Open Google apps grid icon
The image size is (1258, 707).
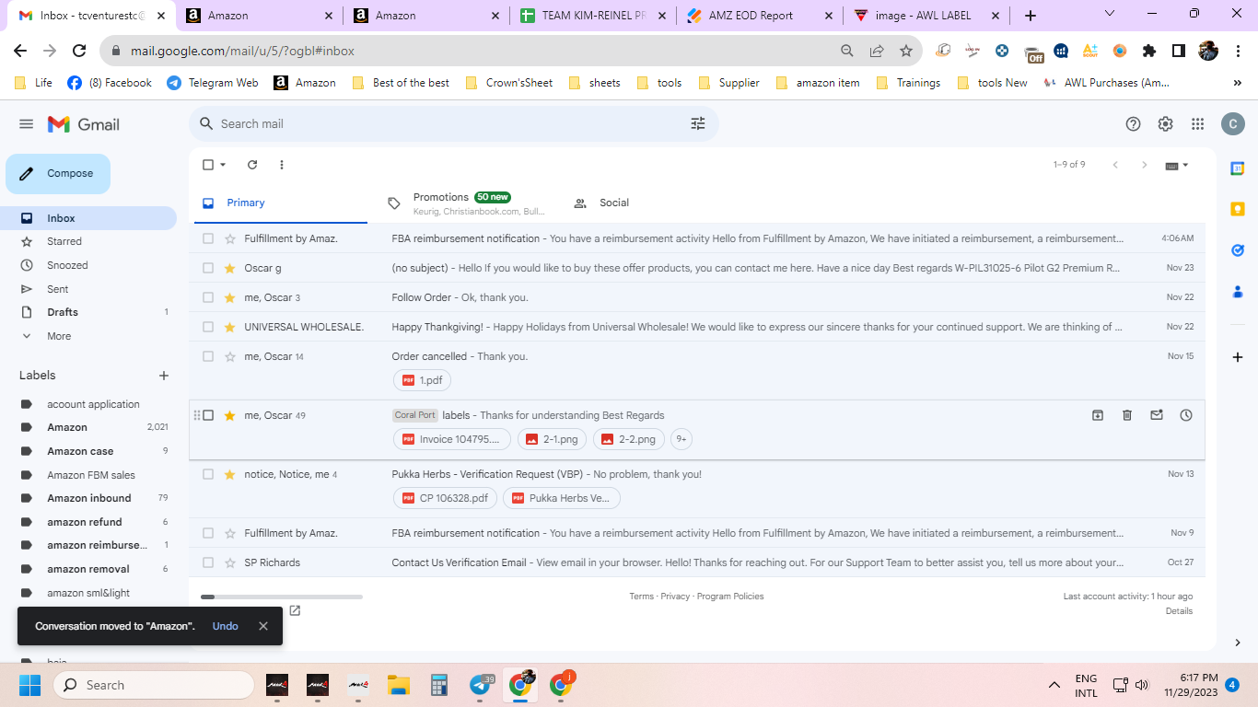point(1198,124)
